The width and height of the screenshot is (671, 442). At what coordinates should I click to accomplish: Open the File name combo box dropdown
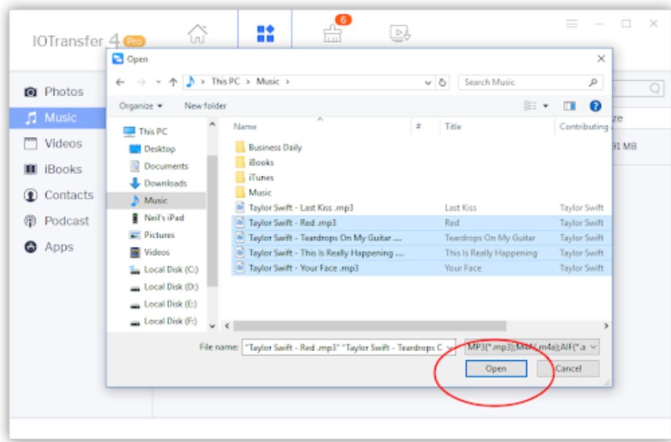click(450, 348)
